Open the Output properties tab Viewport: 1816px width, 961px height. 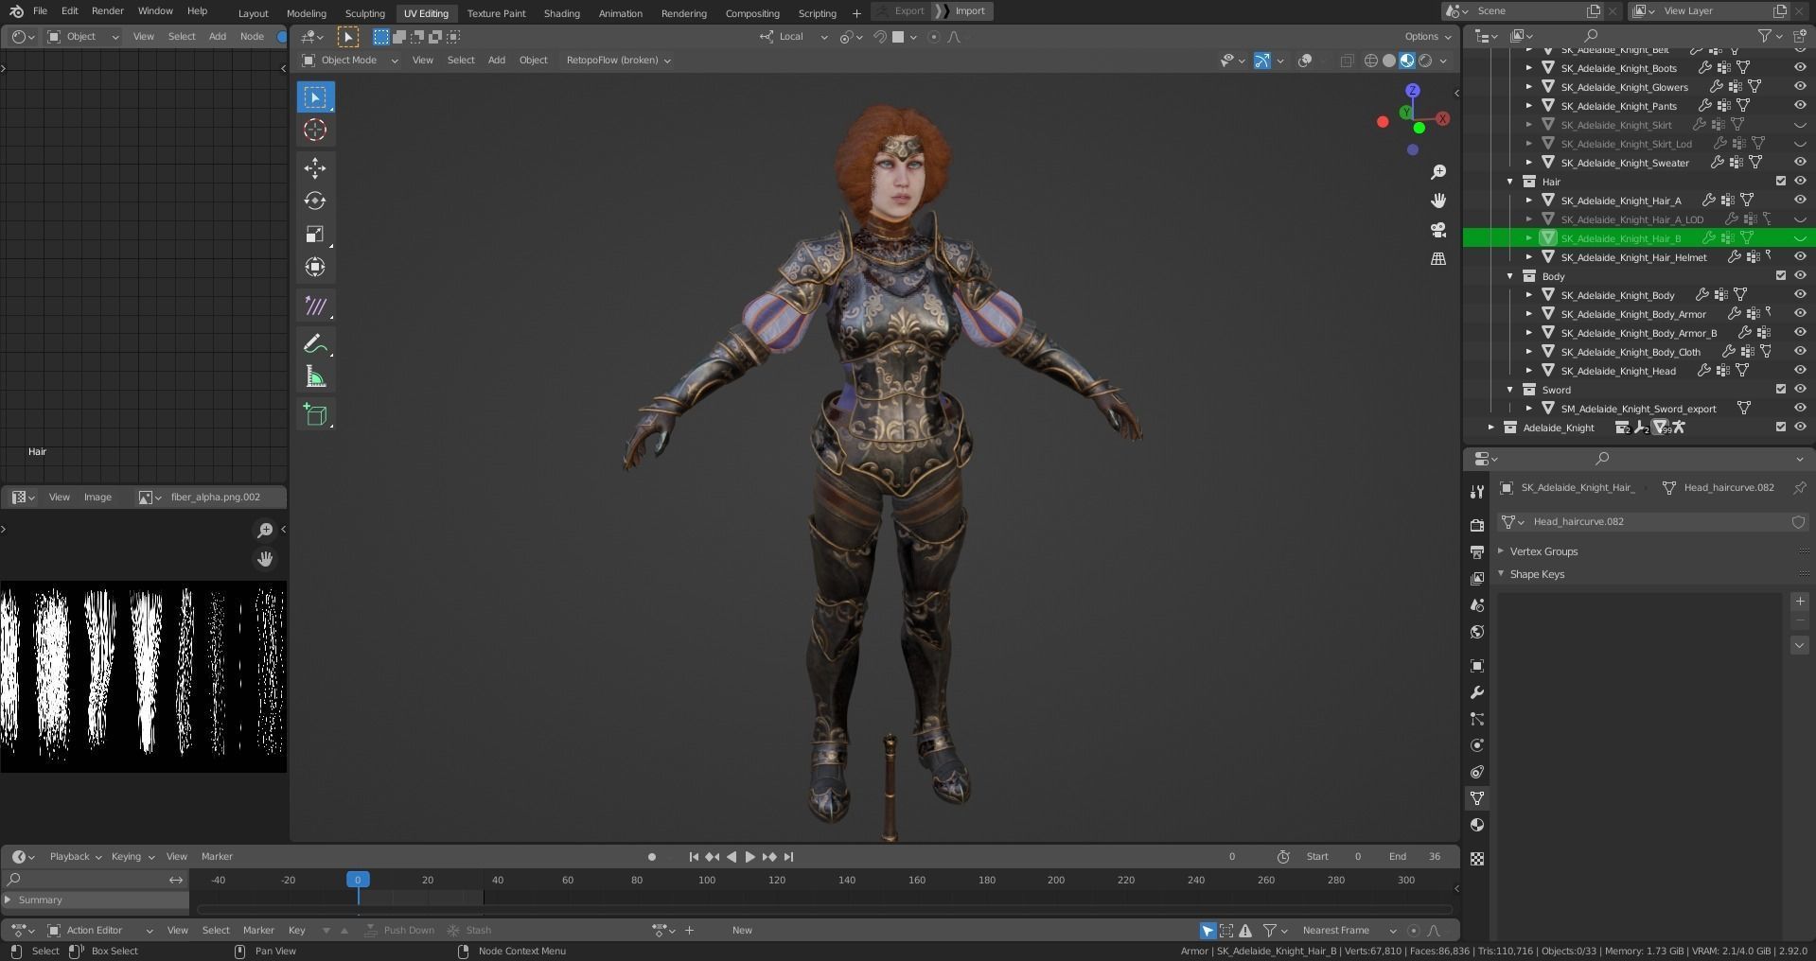[x=1477, y=551]
